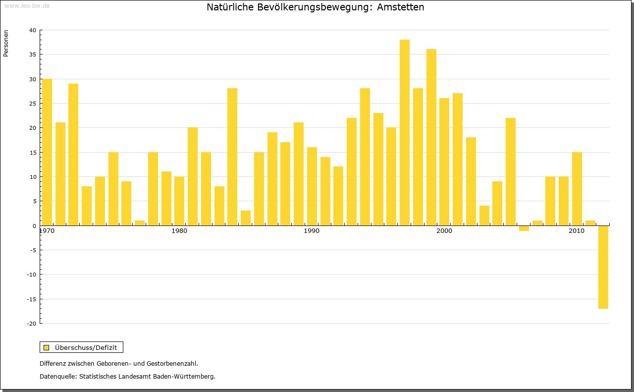Select the large negative bar for 2012
Image resolution: width=634 pixels, height=392 pixels.
603,267
